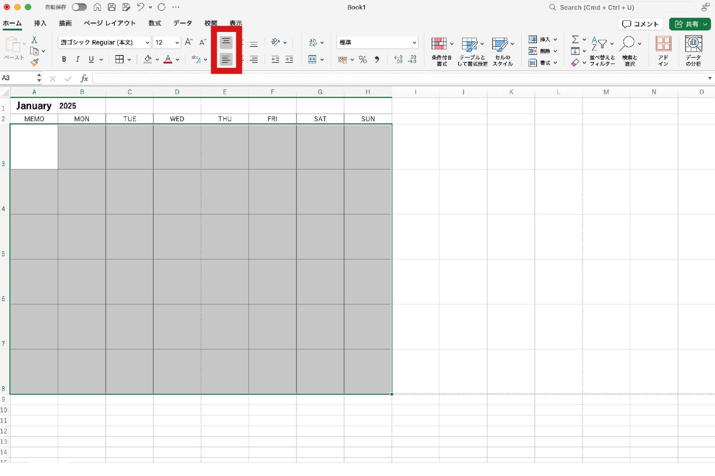Click the insert function fx icon
Screen dimensions: 715x476
click(84, 78)
